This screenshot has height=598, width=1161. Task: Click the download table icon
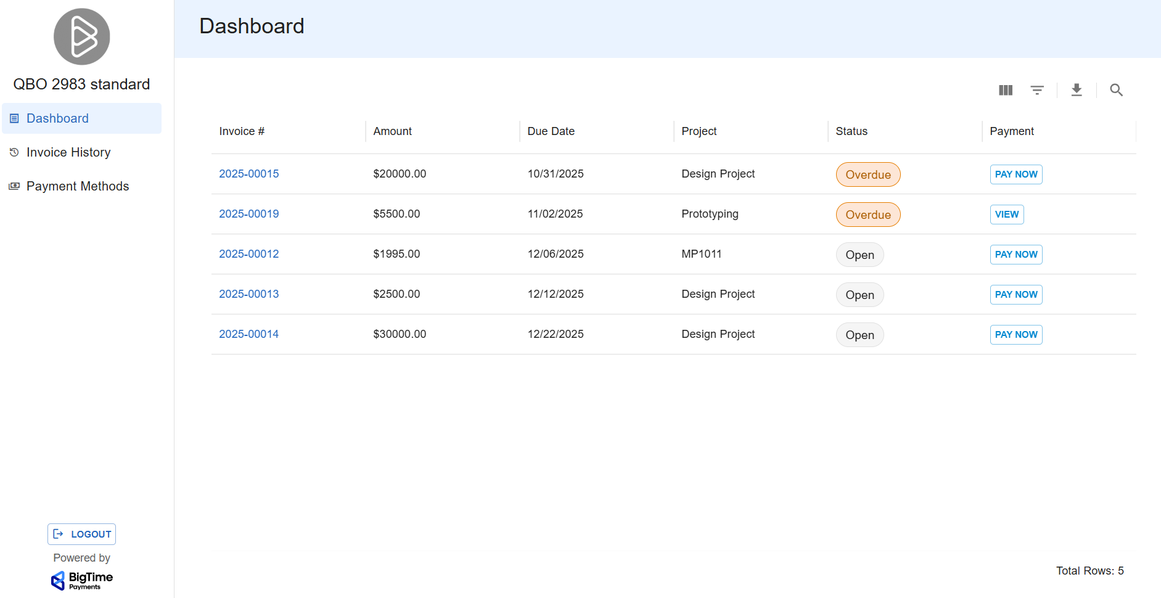click(x=1077, y=90)
